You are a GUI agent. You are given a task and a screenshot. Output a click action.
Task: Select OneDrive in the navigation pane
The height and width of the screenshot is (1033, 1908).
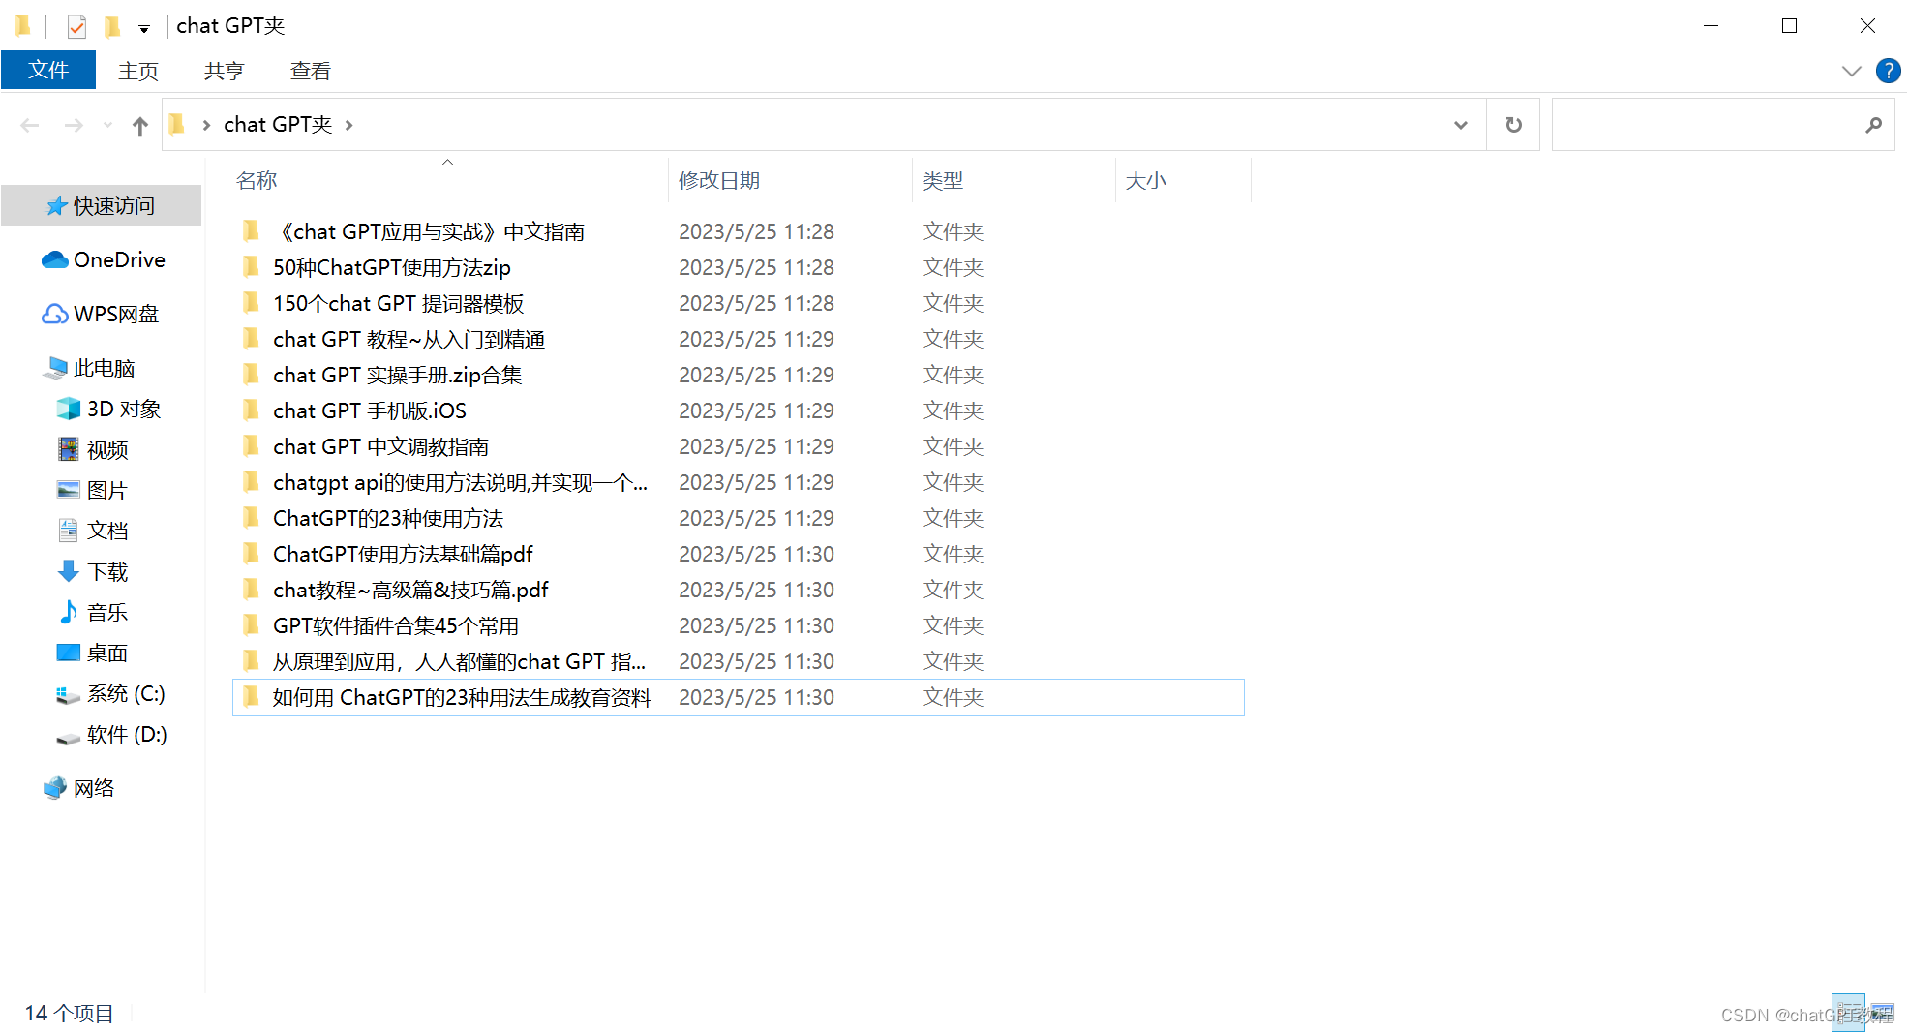point(104,259)
